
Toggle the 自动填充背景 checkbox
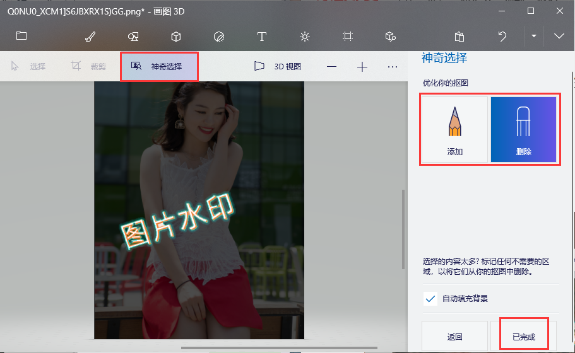[x=431, y=298]
